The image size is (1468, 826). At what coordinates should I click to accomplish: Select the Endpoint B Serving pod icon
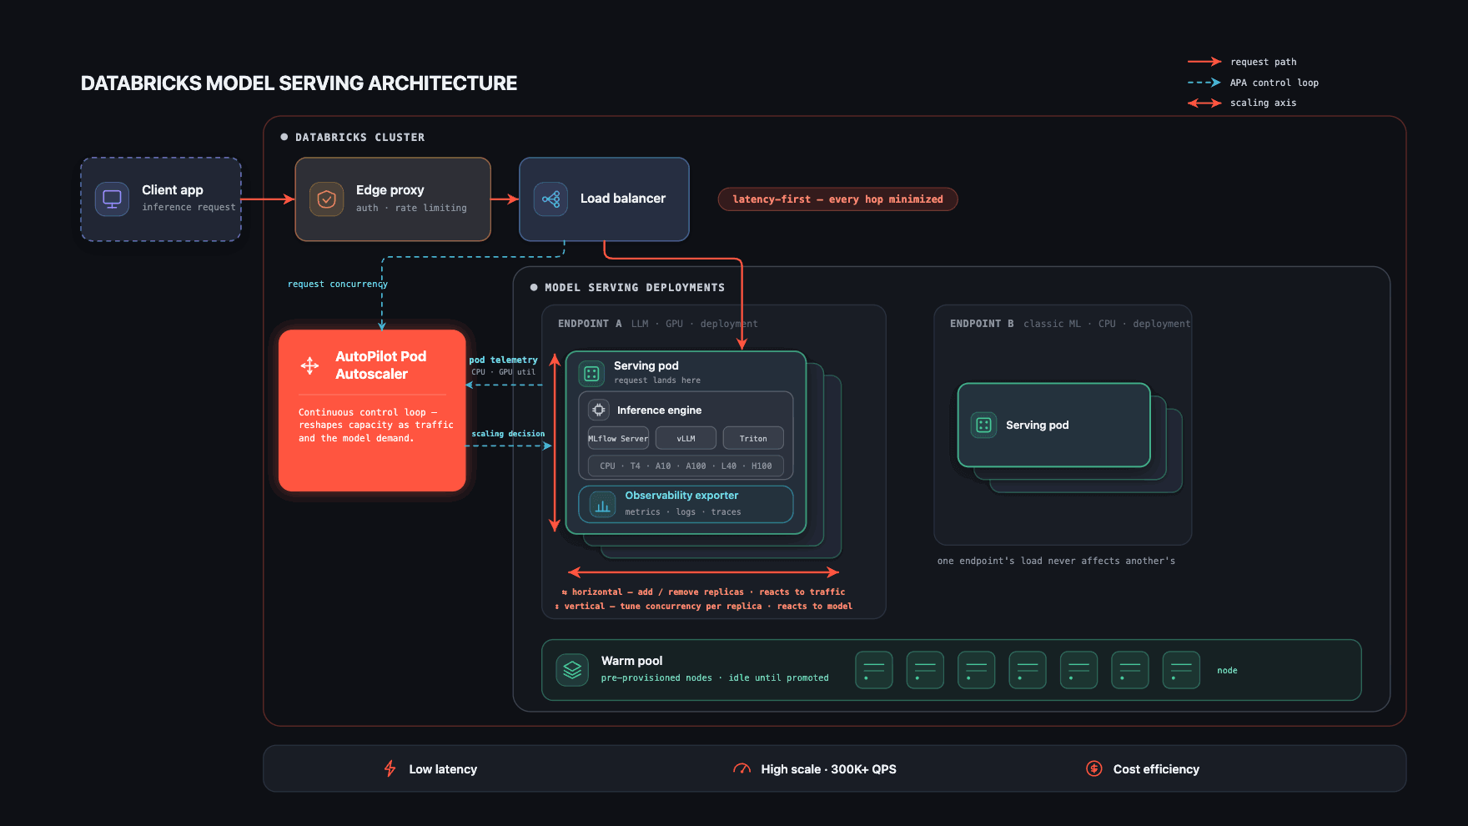983,426
